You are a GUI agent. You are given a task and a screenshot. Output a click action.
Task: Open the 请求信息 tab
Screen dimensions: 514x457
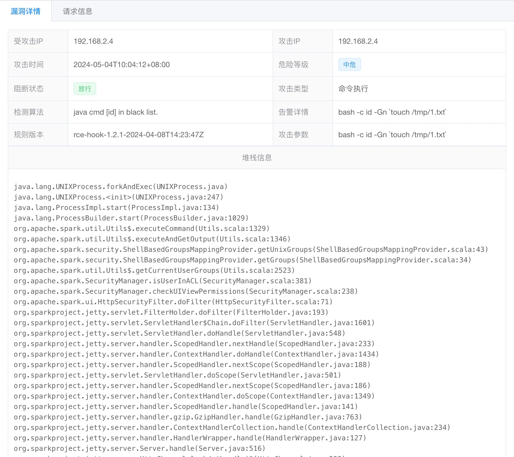click(x=77, y=11)
